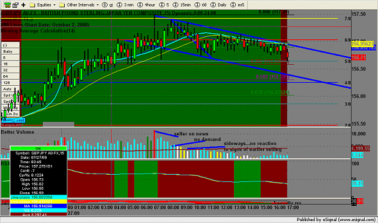
Task: Switch to the 15min interval
Action: pyautogui.click(x=182, y=5)
